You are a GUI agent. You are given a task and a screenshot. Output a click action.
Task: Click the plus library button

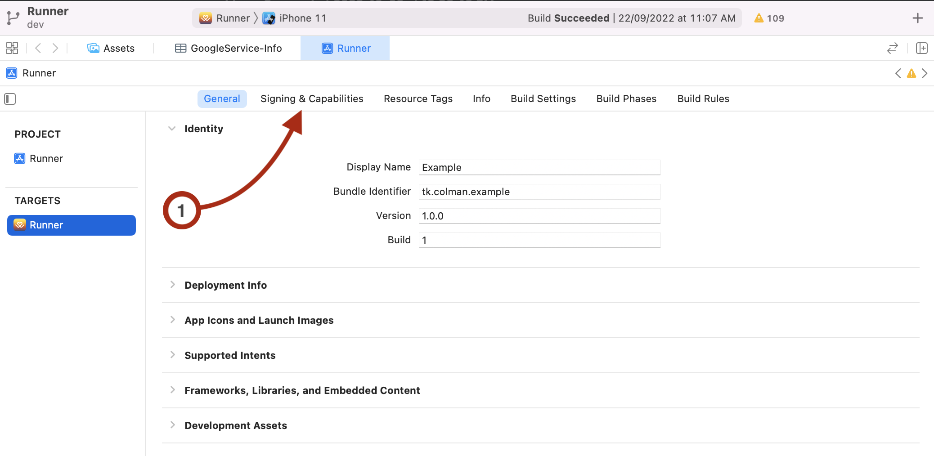click(x=918, y=18)
